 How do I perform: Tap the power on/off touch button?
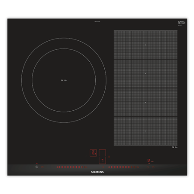click(37, 167)
